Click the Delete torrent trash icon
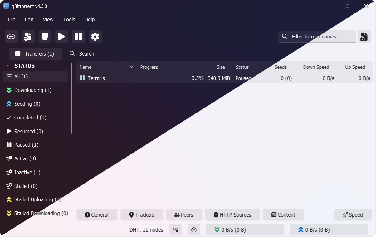Image resolution: width=376 pixels, height=237 pixels. (45, 37)
